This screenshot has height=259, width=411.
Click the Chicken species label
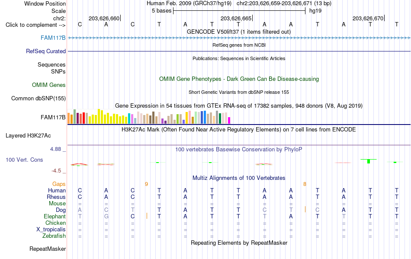tap(55, 223)
